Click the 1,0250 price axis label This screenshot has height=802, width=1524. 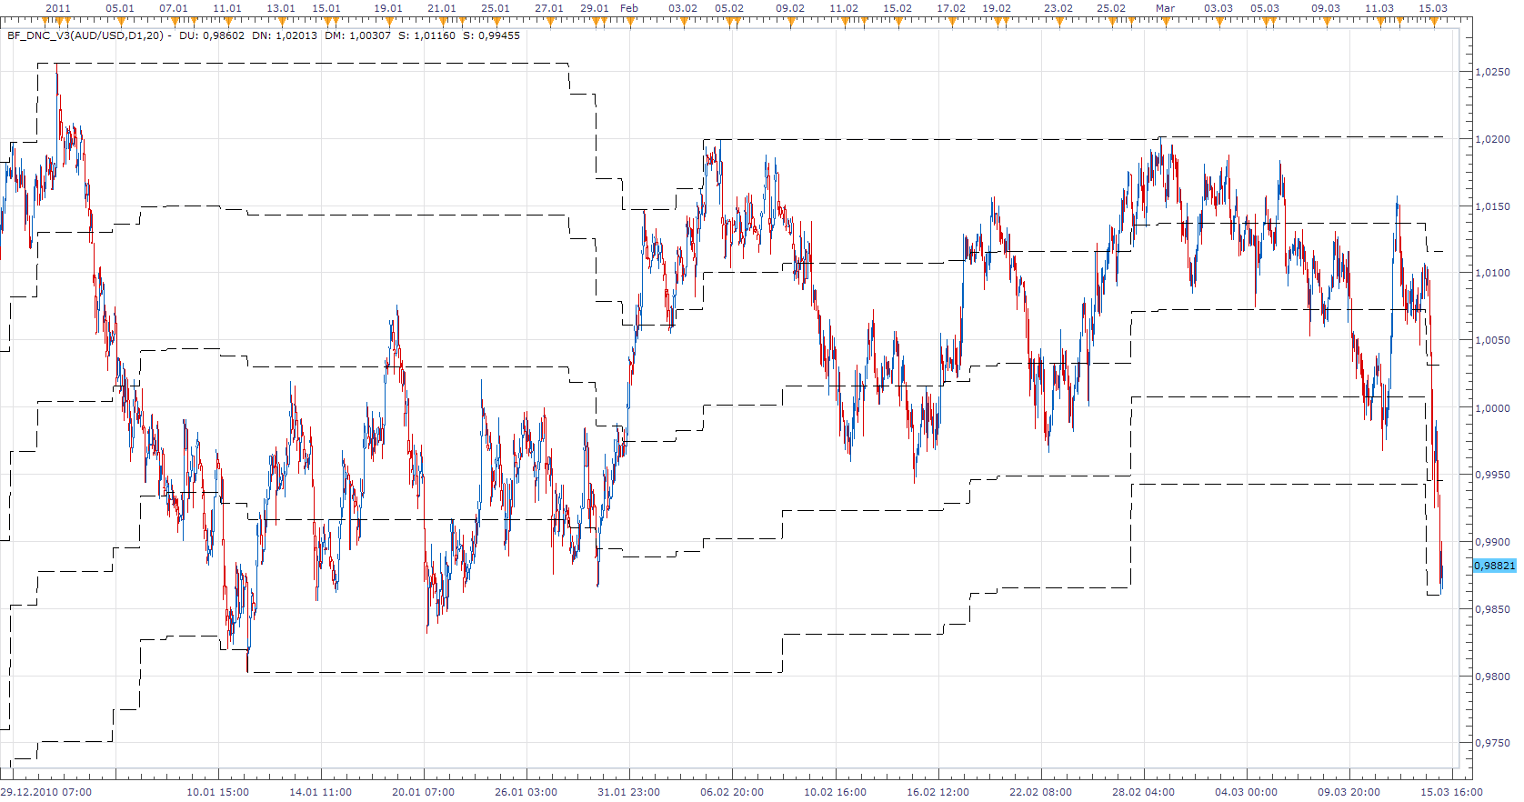coord(1493,72)
